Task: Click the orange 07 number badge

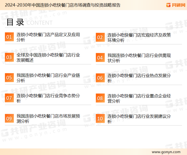Action: click(x=9, y=98)
